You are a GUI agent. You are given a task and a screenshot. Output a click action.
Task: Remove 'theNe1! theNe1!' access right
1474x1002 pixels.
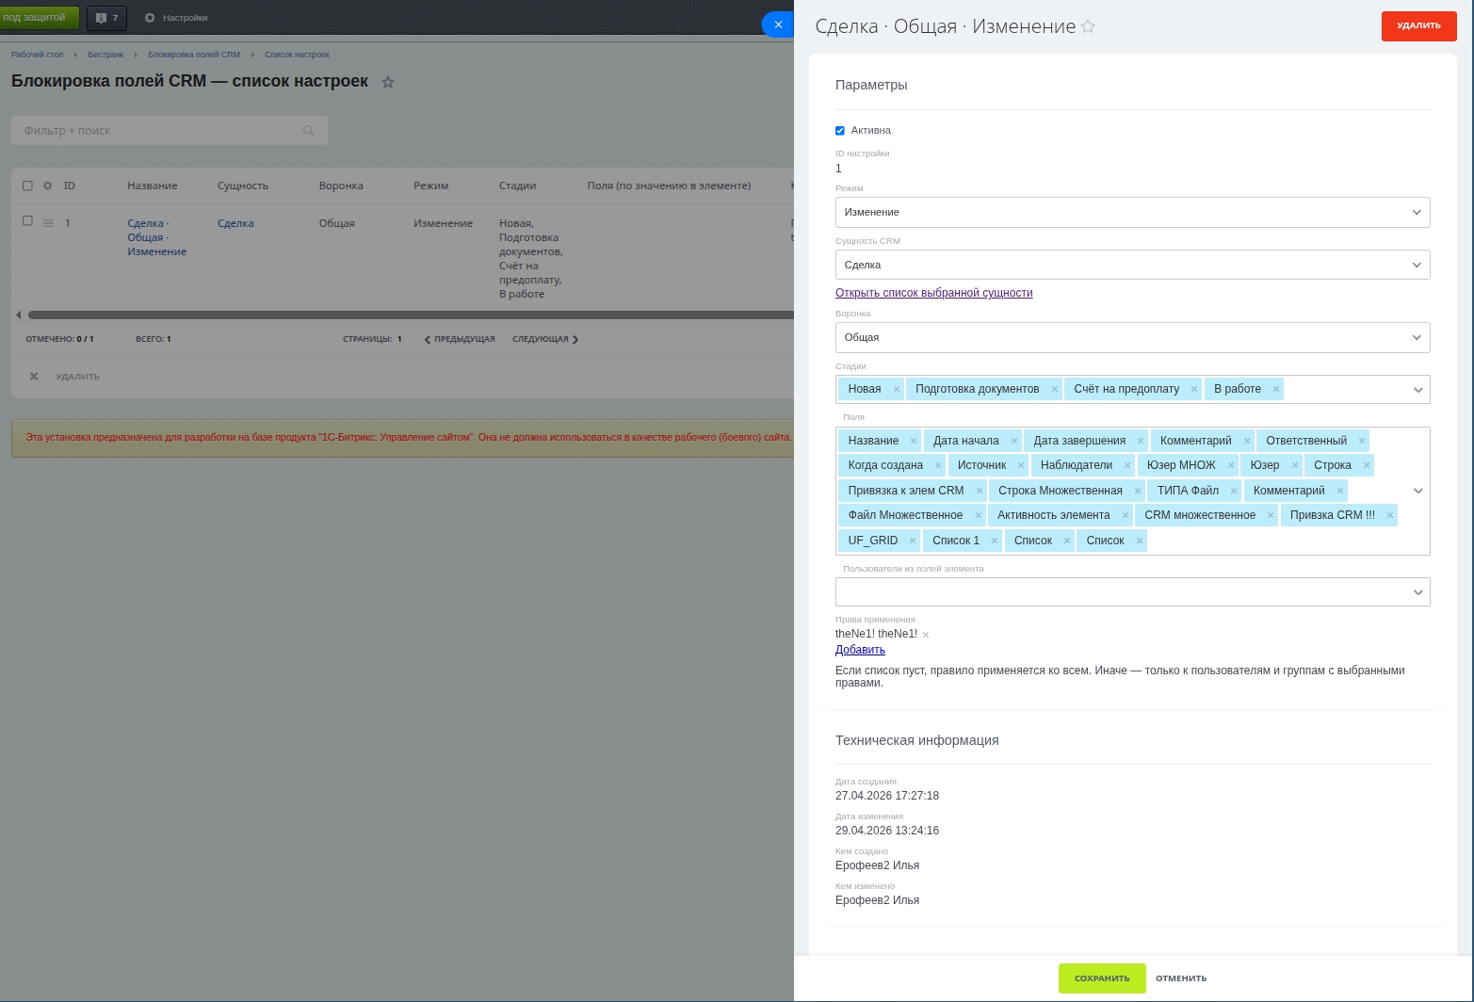(x=926, y=635)
